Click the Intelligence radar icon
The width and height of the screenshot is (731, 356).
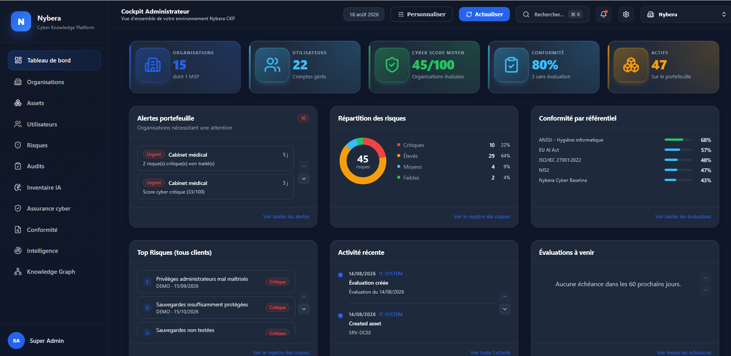[18, 251]
